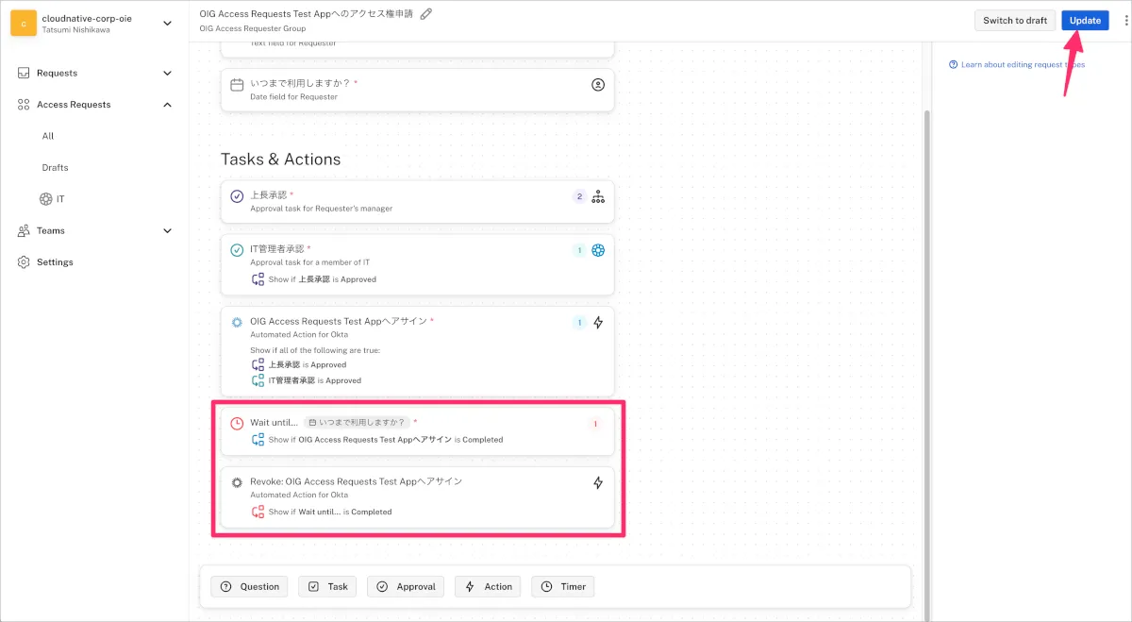Click the Requests inbox icon in sidebar
This screenshot has height=622, width=1132.
click(24, 73)
